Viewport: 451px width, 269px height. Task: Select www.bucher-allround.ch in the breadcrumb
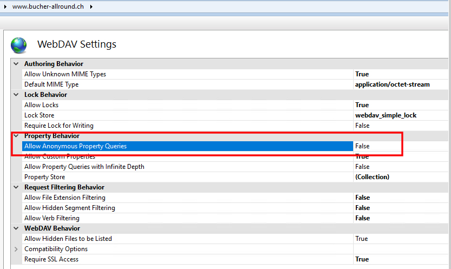click(48, 6)
